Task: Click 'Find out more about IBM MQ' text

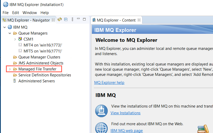Action: 147,124
